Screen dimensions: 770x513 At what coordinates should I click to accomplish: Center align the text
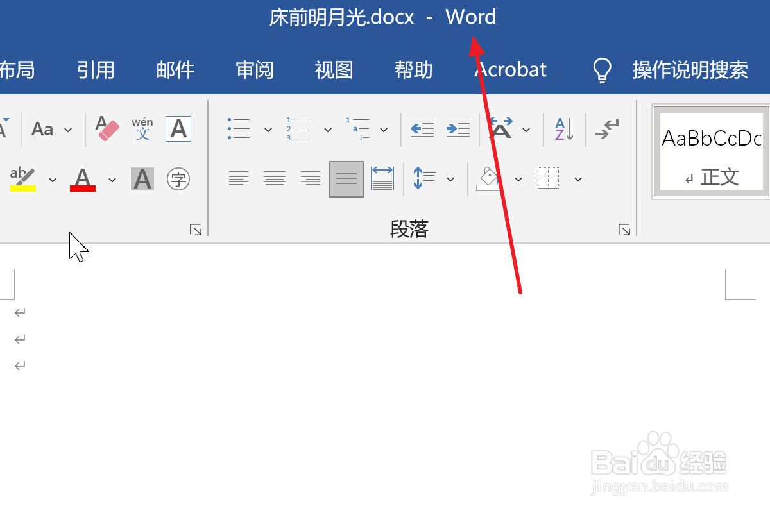pos(275,179)
